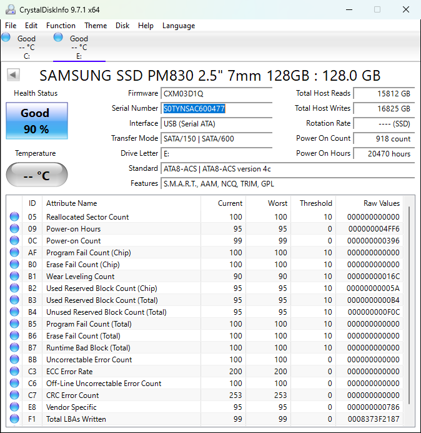
Task: Click status orb for Power-on Count row
Action: click(x=14, y=240)
